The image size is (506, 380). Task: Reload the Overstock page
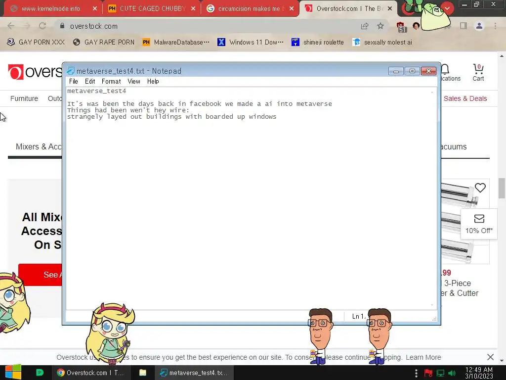tap(42, 26)
